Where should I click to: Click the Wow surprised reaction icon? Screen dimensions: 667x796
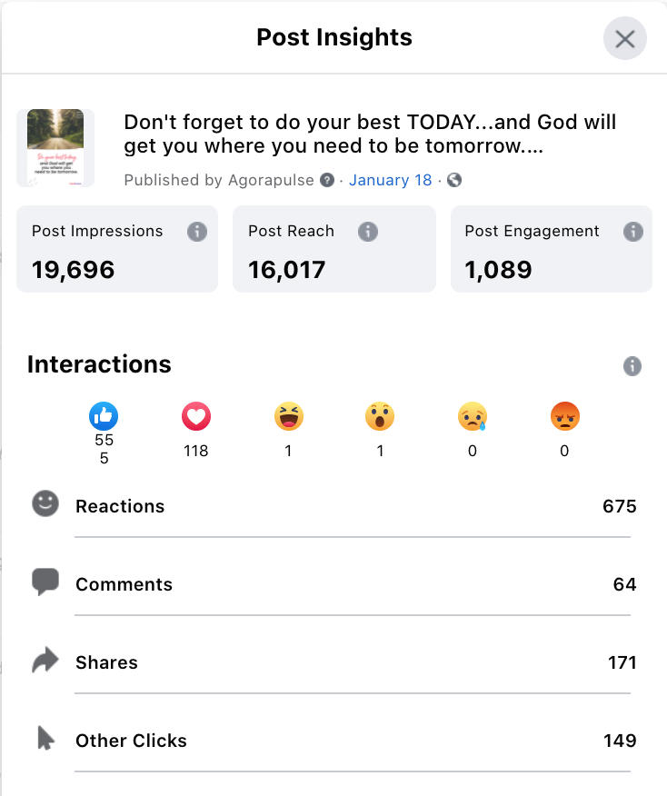point(380,416)
